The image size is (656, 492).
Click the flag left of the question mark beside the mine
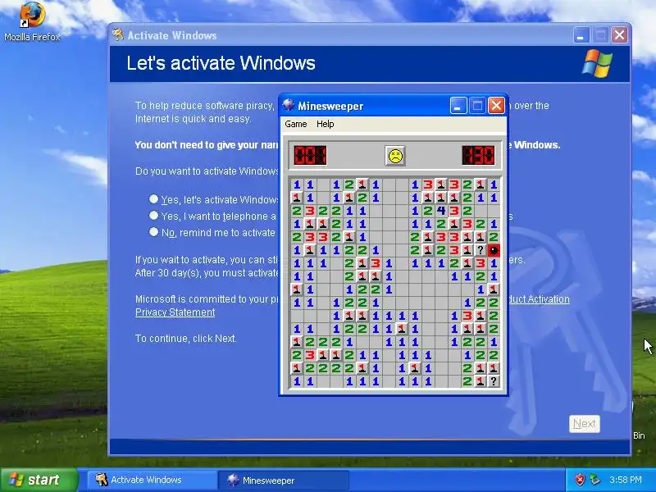click(467, 250)
